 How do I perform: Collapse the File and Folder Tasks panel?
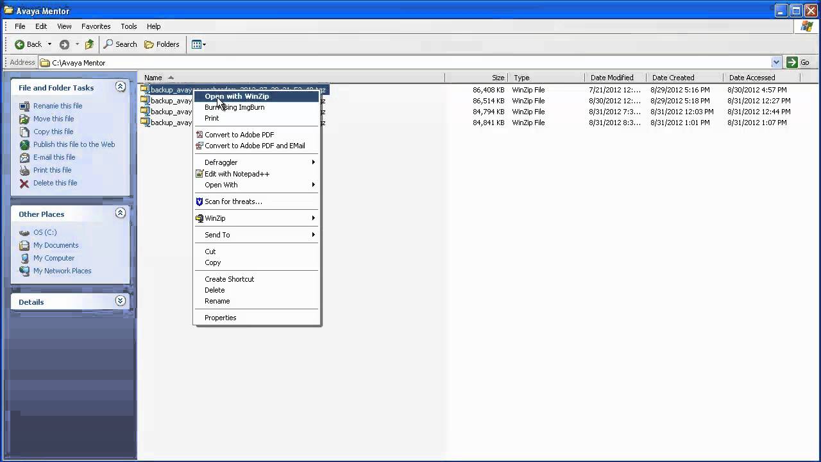click(120, 87)
